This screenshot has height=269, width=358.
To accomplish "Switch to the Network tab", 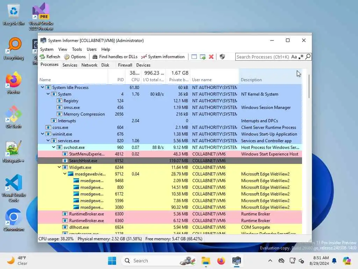I will coord(89,65).
